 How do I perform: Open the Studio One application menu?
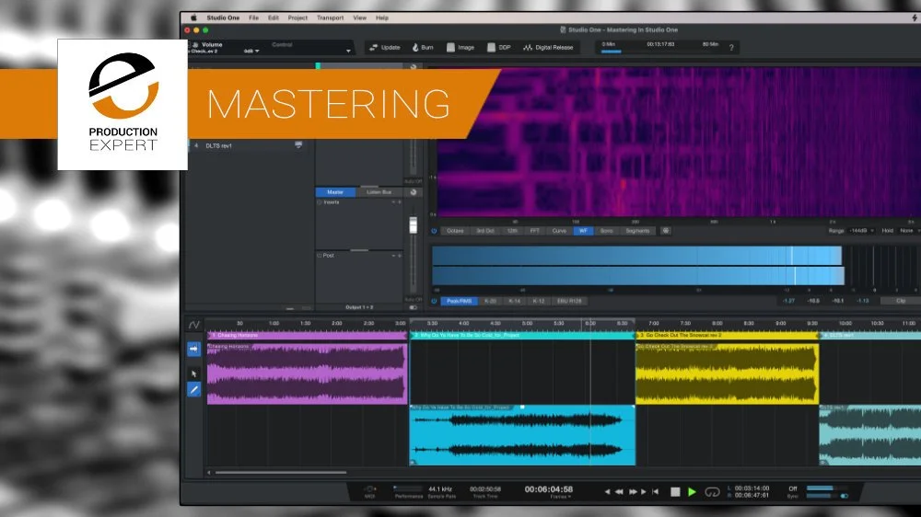tap(223, 17)
